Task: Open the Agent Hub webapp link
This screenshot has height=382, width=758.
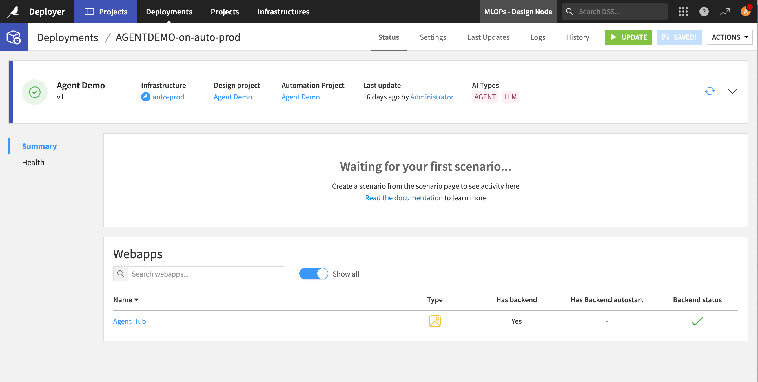Action: pos(129,321)
